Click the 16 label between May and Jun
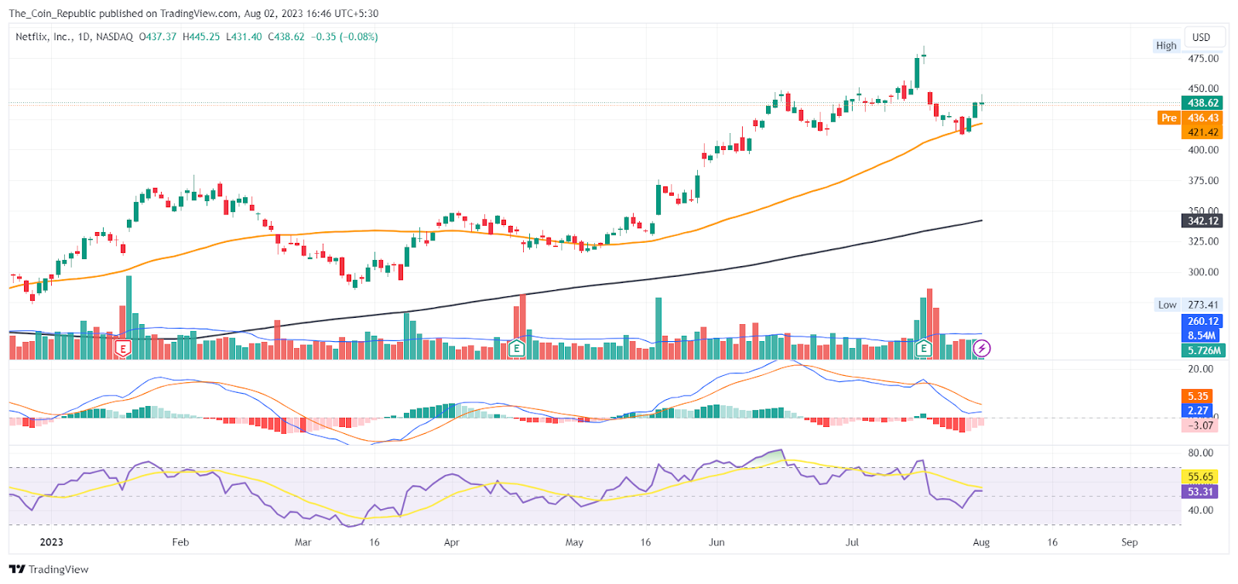This screenshot has height=584, width=1238. pos(645,542)
